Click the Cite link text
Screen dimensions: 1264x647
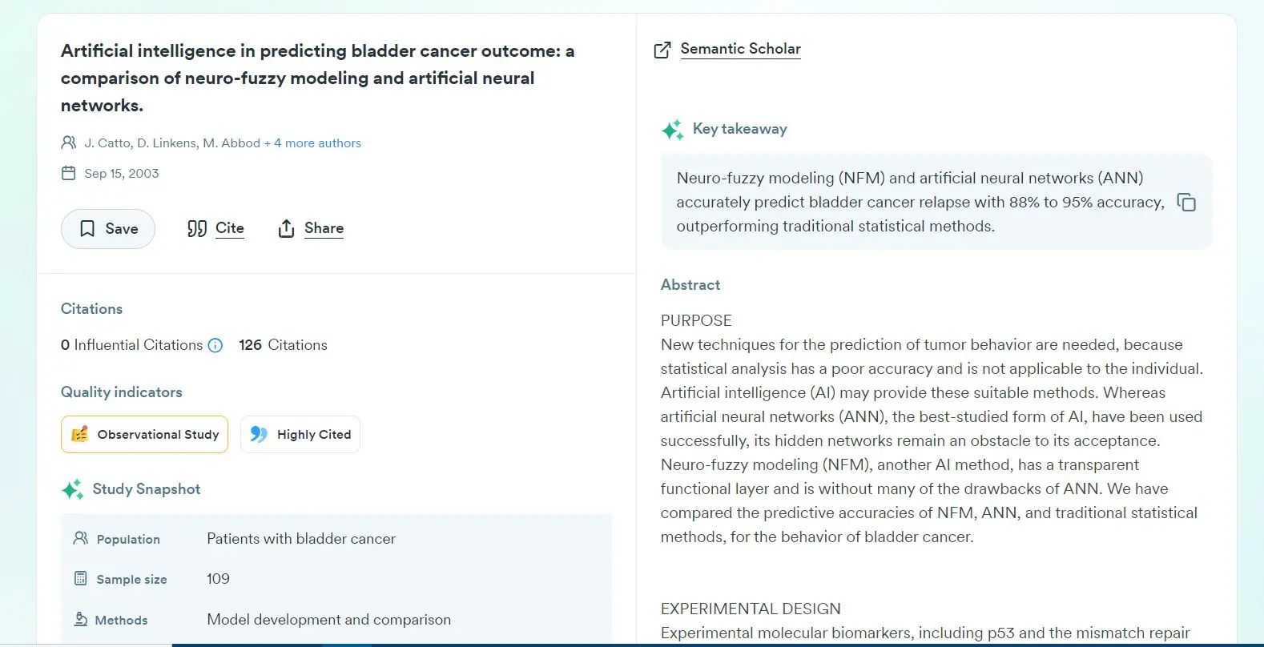(x=230, y=228)
